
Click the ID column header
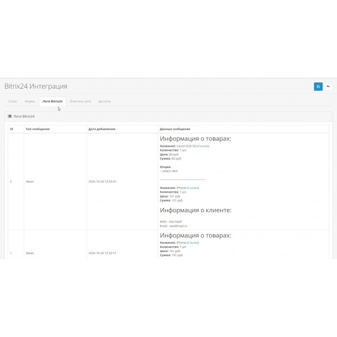tap(12, 129)
